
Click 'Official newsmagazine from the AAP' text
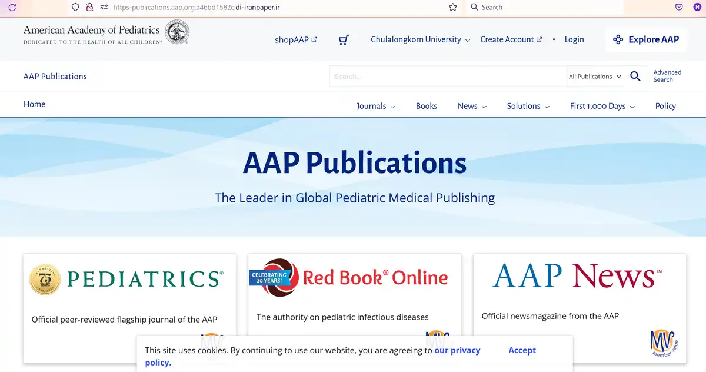coord(550,316)
